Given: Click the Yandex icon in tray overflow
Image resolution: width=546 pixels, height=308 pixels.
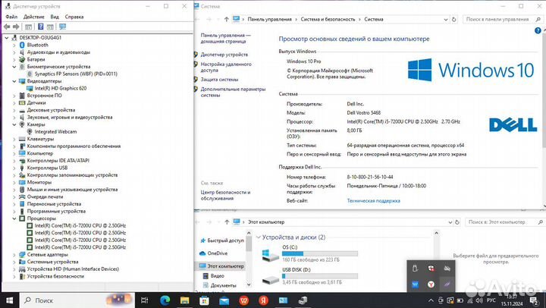Looking at the screenshot, I should 431,284.
